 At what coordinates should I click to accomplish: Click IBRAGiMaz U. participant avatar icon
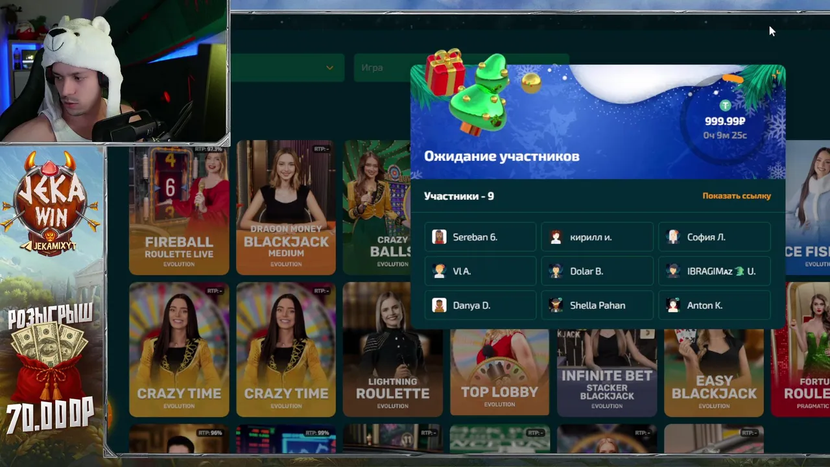point(673,271)
